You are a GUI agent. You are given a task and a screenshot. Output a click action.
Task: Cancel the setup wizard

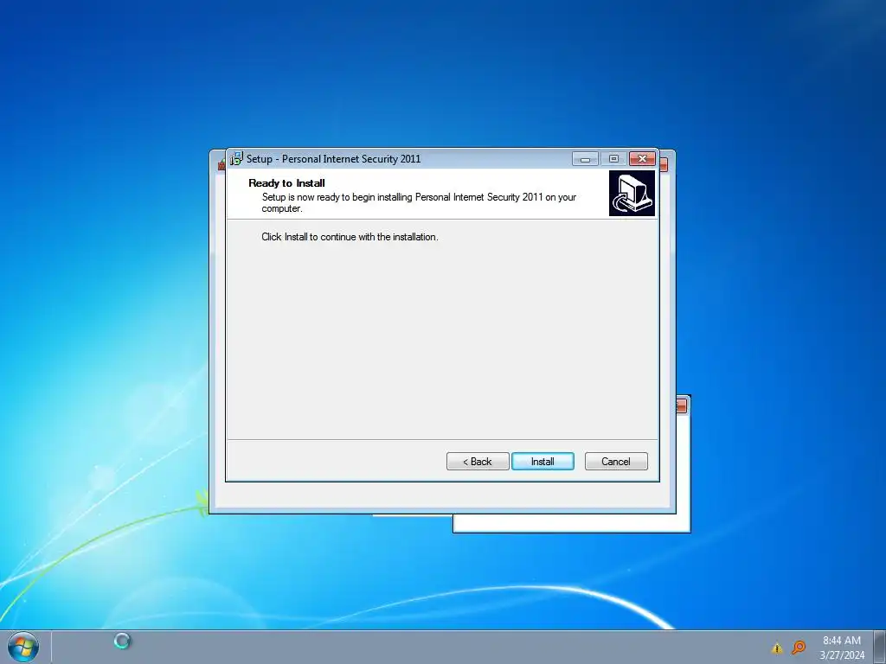616,462
